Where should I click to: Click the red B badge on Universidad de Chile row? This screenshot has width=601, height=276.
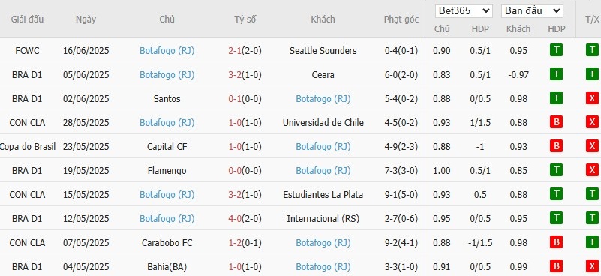[x=556, y=123]
